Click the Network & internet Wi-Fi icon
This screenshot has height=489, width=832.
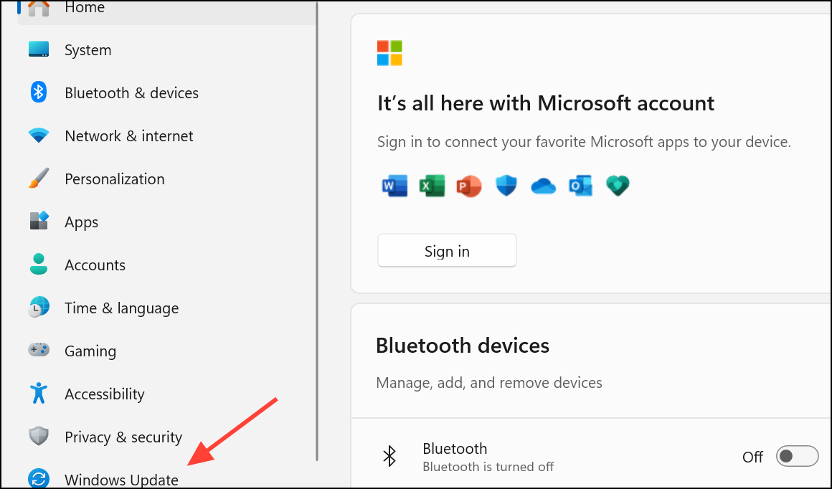(x=38, y=136)
